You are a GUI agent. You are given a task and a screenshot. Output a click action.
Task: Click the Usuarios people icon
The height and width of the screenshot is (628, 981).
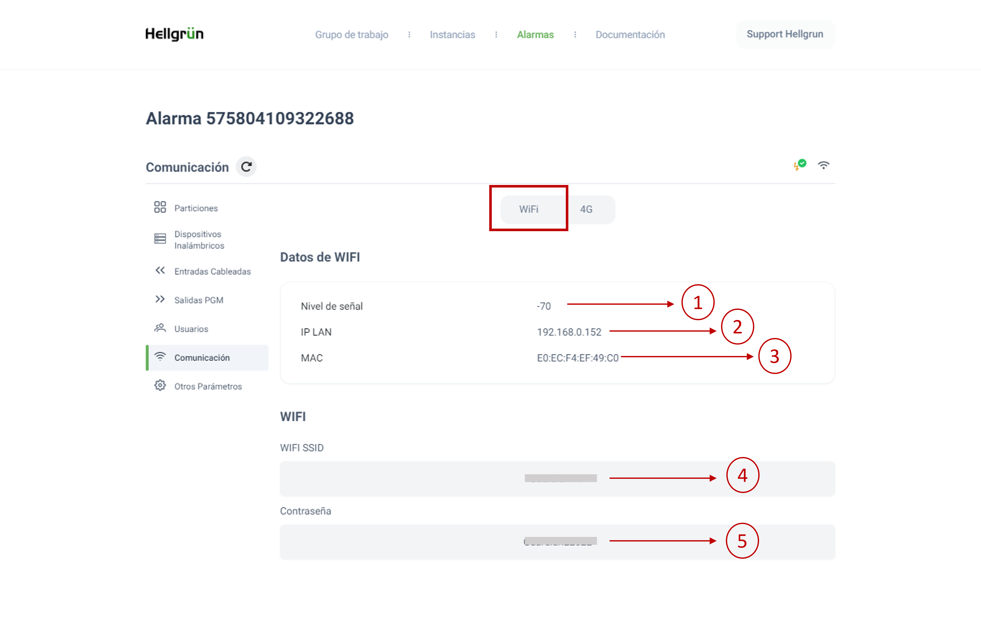(x=160, y=328)
